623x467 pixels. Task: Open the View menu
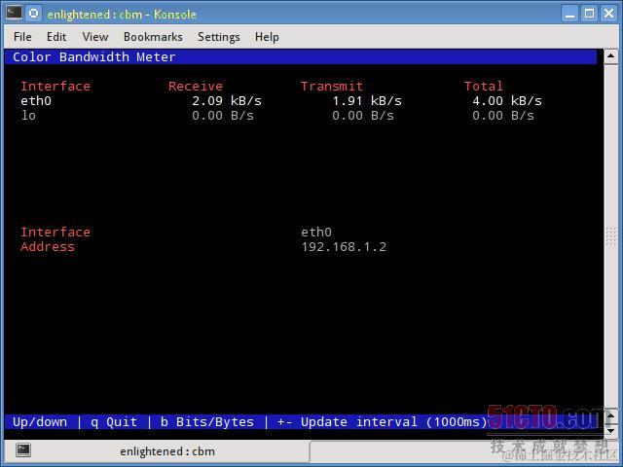[95, 37]
